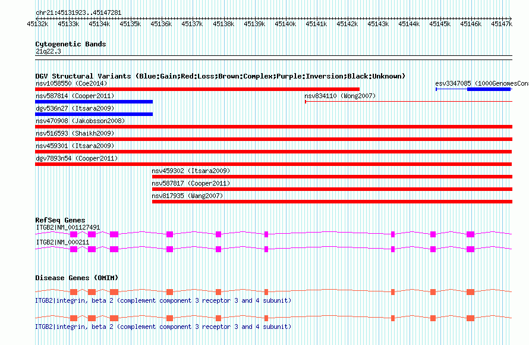Open the nsv459301 (Itsara2009) label
529x345 pixels.
[75, 146]
